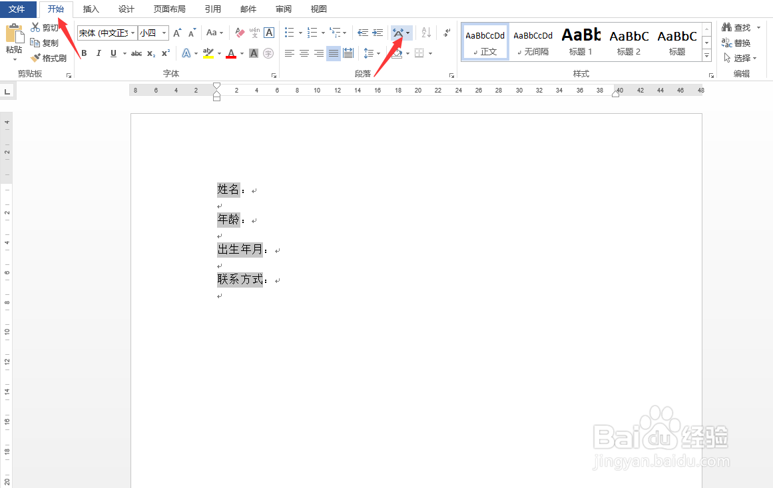Toggle the show/hide paragraph marks icon

[445, 32]
